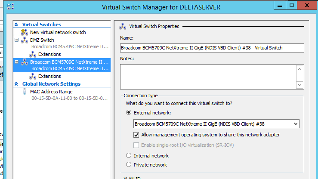Click the Extensions icon under DMZ Switch

coord(33,54)
